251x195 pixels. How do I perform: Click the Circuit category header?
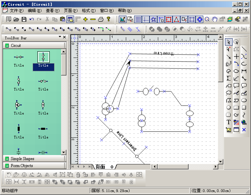click(16, 45)
